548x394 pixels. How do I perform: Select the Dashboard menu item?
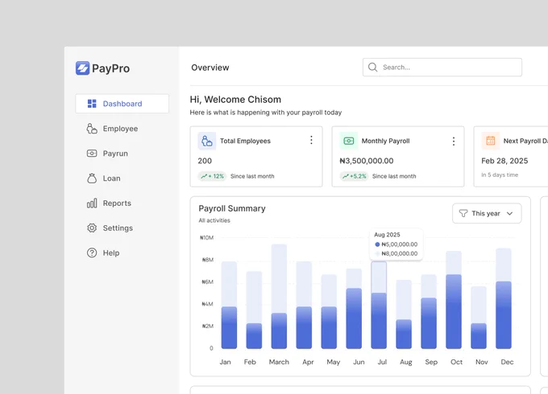122,104
